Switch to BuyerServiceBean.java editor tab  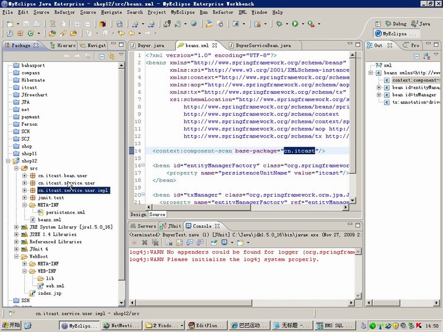click(263, 45)
